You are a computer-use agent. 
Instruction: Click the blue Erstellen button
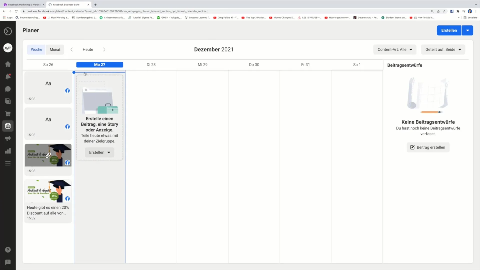[449, 30]
